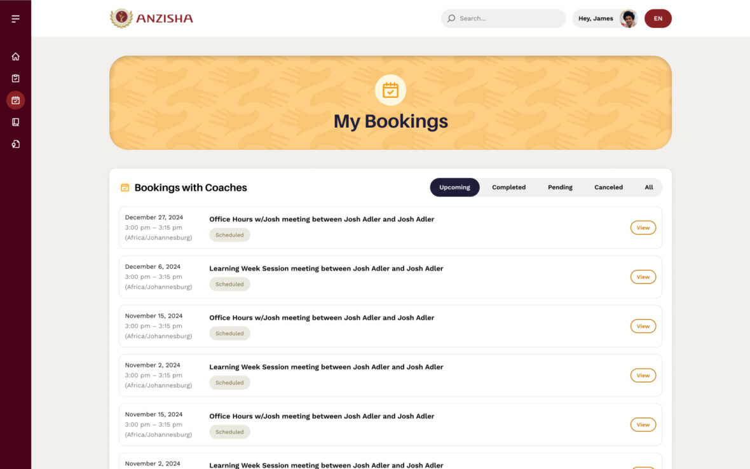Click the hamburger menu icon at top left
The image size is (750, 469).
click(x=17, y=18)
